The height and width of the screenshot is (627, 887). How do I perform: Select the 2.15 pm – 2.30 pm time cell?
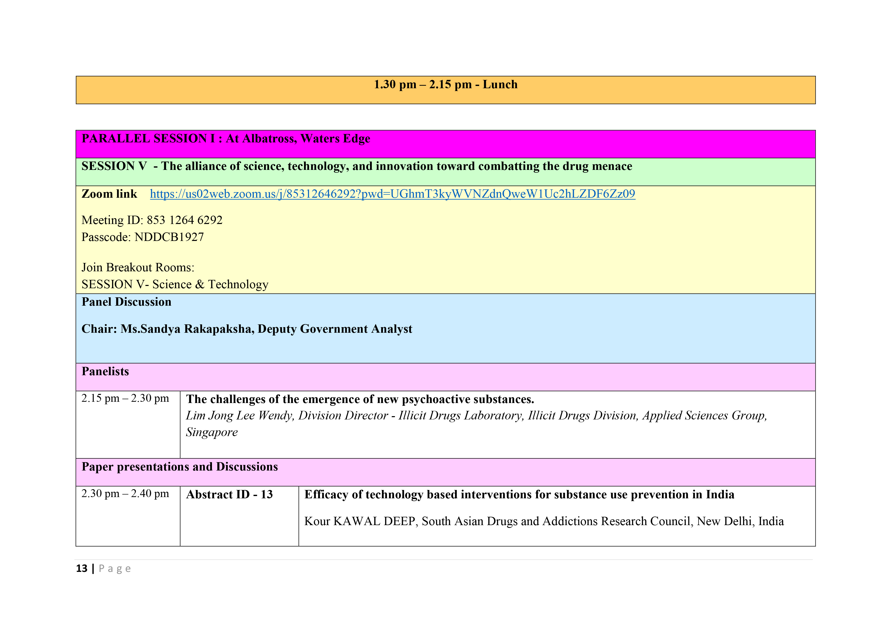[125, 398]
